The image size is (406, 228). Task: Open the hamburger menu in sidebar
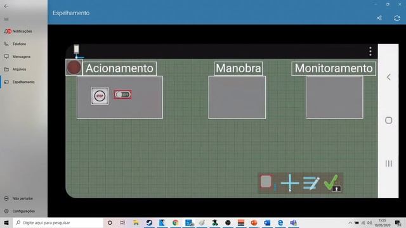[x=6, y=19]
